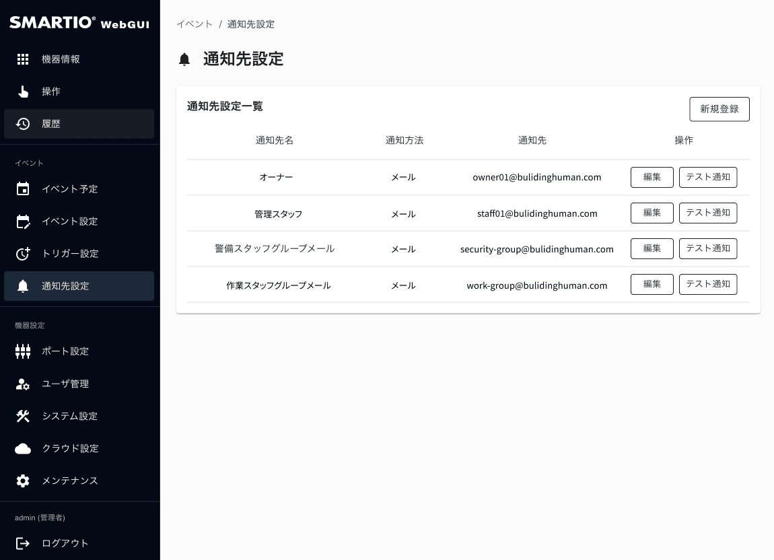Select the 機器情報 grid icon in sidebar
Viewport: 774px width, 560px height.
[23, 59]
